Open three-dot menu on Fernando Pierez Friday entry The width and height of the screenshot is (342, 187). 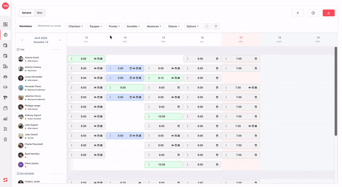tap(226, 88)
